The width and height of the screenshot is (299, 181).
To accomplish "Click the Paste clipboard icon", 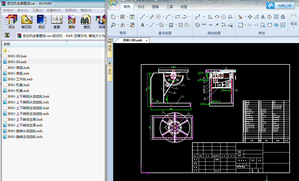I will click(123, 17).
